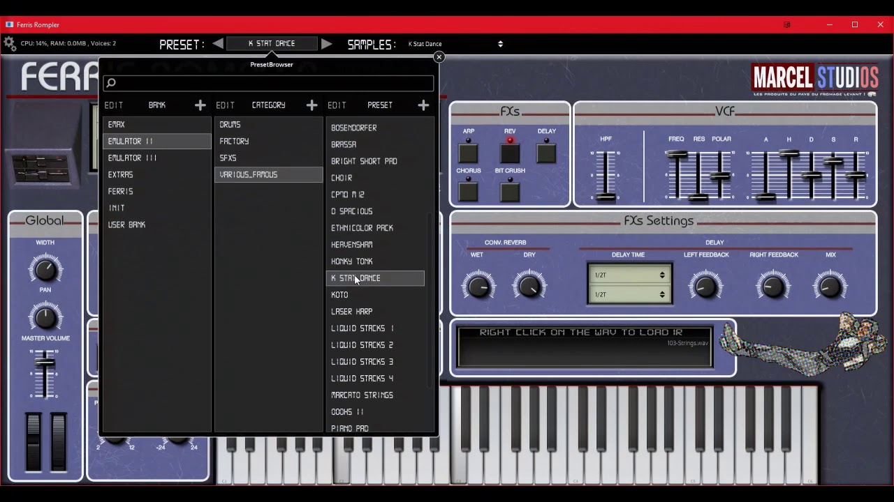Select the Emulator II bank

pos(157,141)
